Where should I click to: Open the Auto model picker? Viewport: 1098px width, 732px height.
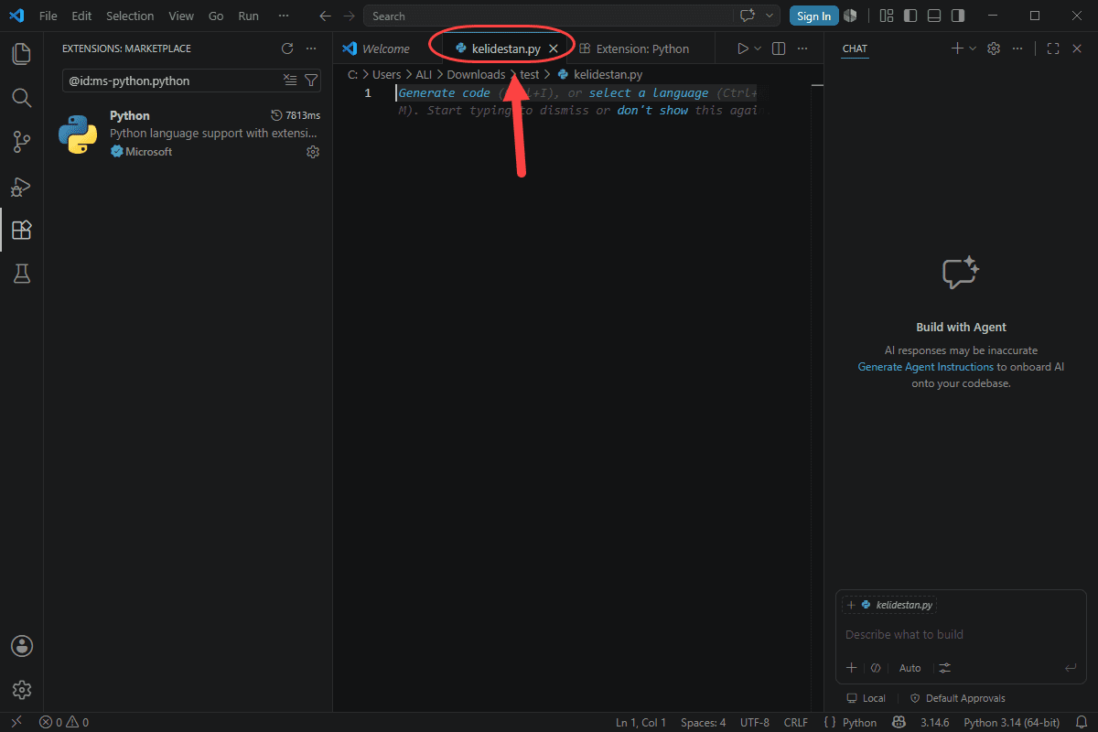coord(910,668)
